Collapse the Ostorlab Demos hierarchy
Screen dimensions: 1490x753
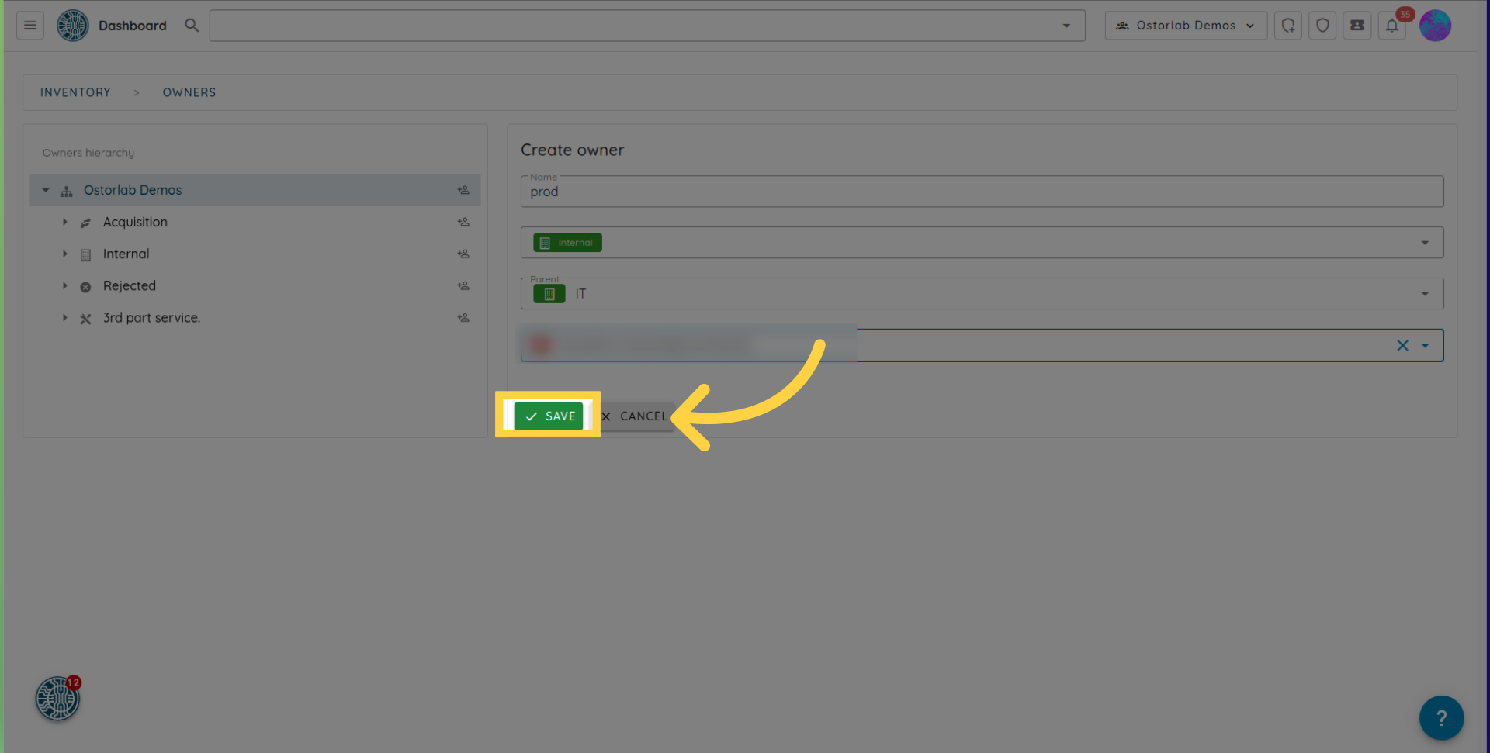[46, 191]
